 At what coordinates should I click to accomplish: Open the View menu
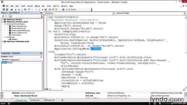[17, 6]
